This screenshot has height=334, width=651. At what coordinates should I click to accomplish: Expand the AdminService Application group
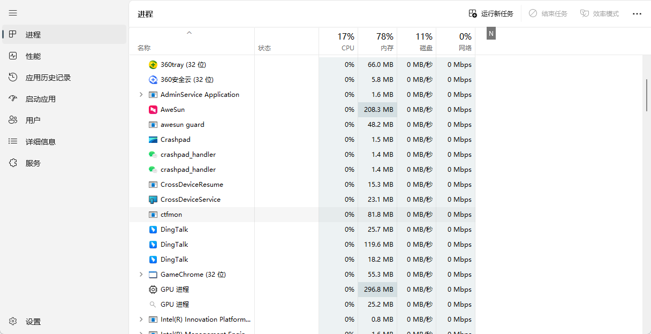(141, 95)
